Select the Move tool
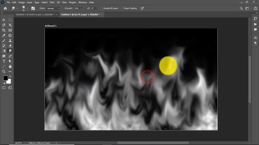This screenshot has width=259, height=145. coord(4,20)
